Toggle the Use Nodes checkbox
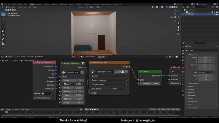The width and height of the screenshot is (219, 123). (36, 57)
